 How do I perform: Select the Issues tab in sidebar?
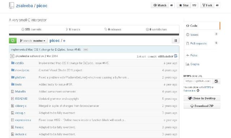202,35
